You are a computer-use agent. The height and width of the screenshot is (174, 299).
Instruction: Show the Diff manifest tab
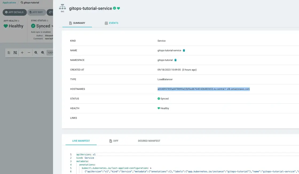pos(114,141)
